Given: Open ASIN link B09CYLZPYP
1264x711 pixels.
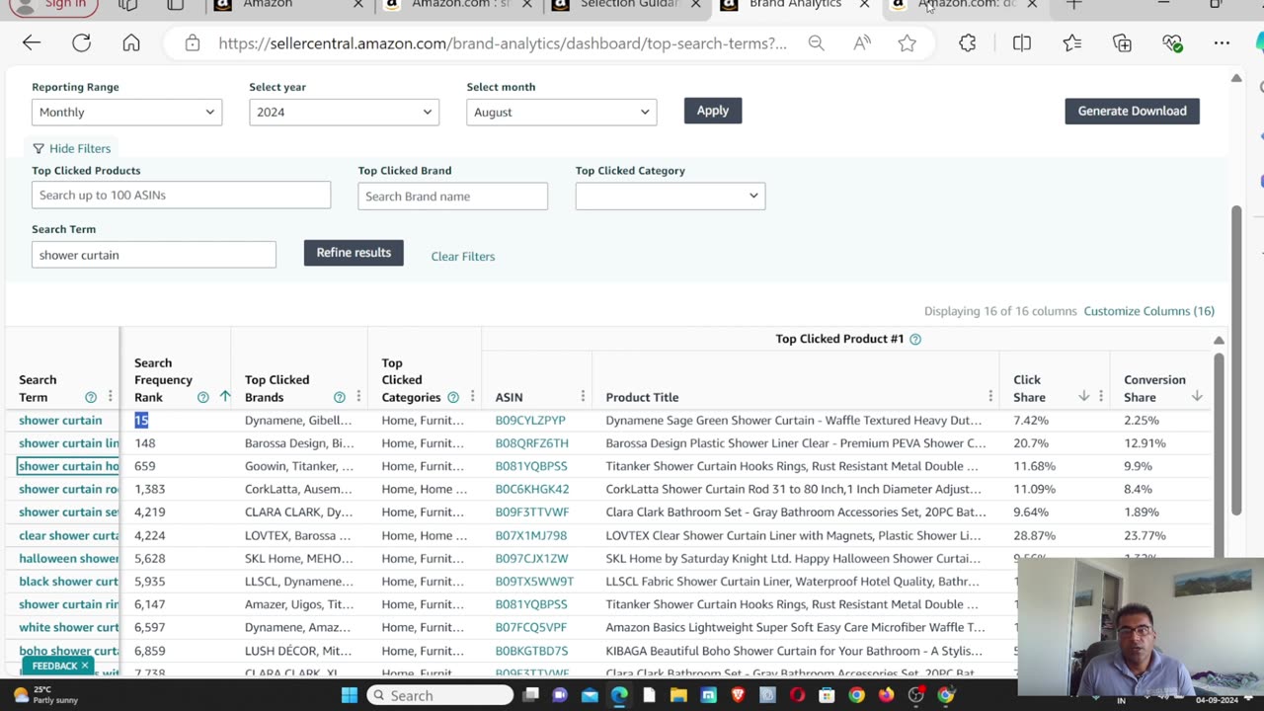Looking at the screenshot, I should coord(530,421).
